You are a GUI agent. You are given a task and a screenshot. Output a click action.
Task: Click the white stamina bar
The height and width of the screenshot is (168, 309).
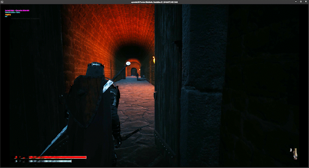43,161
